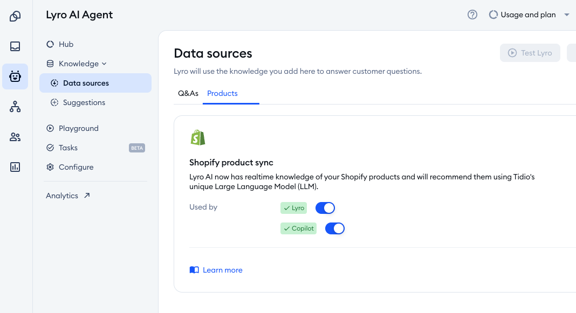Click the usage circle icon beside Usage and plan
576x313 pixels.
coord(493,15)
